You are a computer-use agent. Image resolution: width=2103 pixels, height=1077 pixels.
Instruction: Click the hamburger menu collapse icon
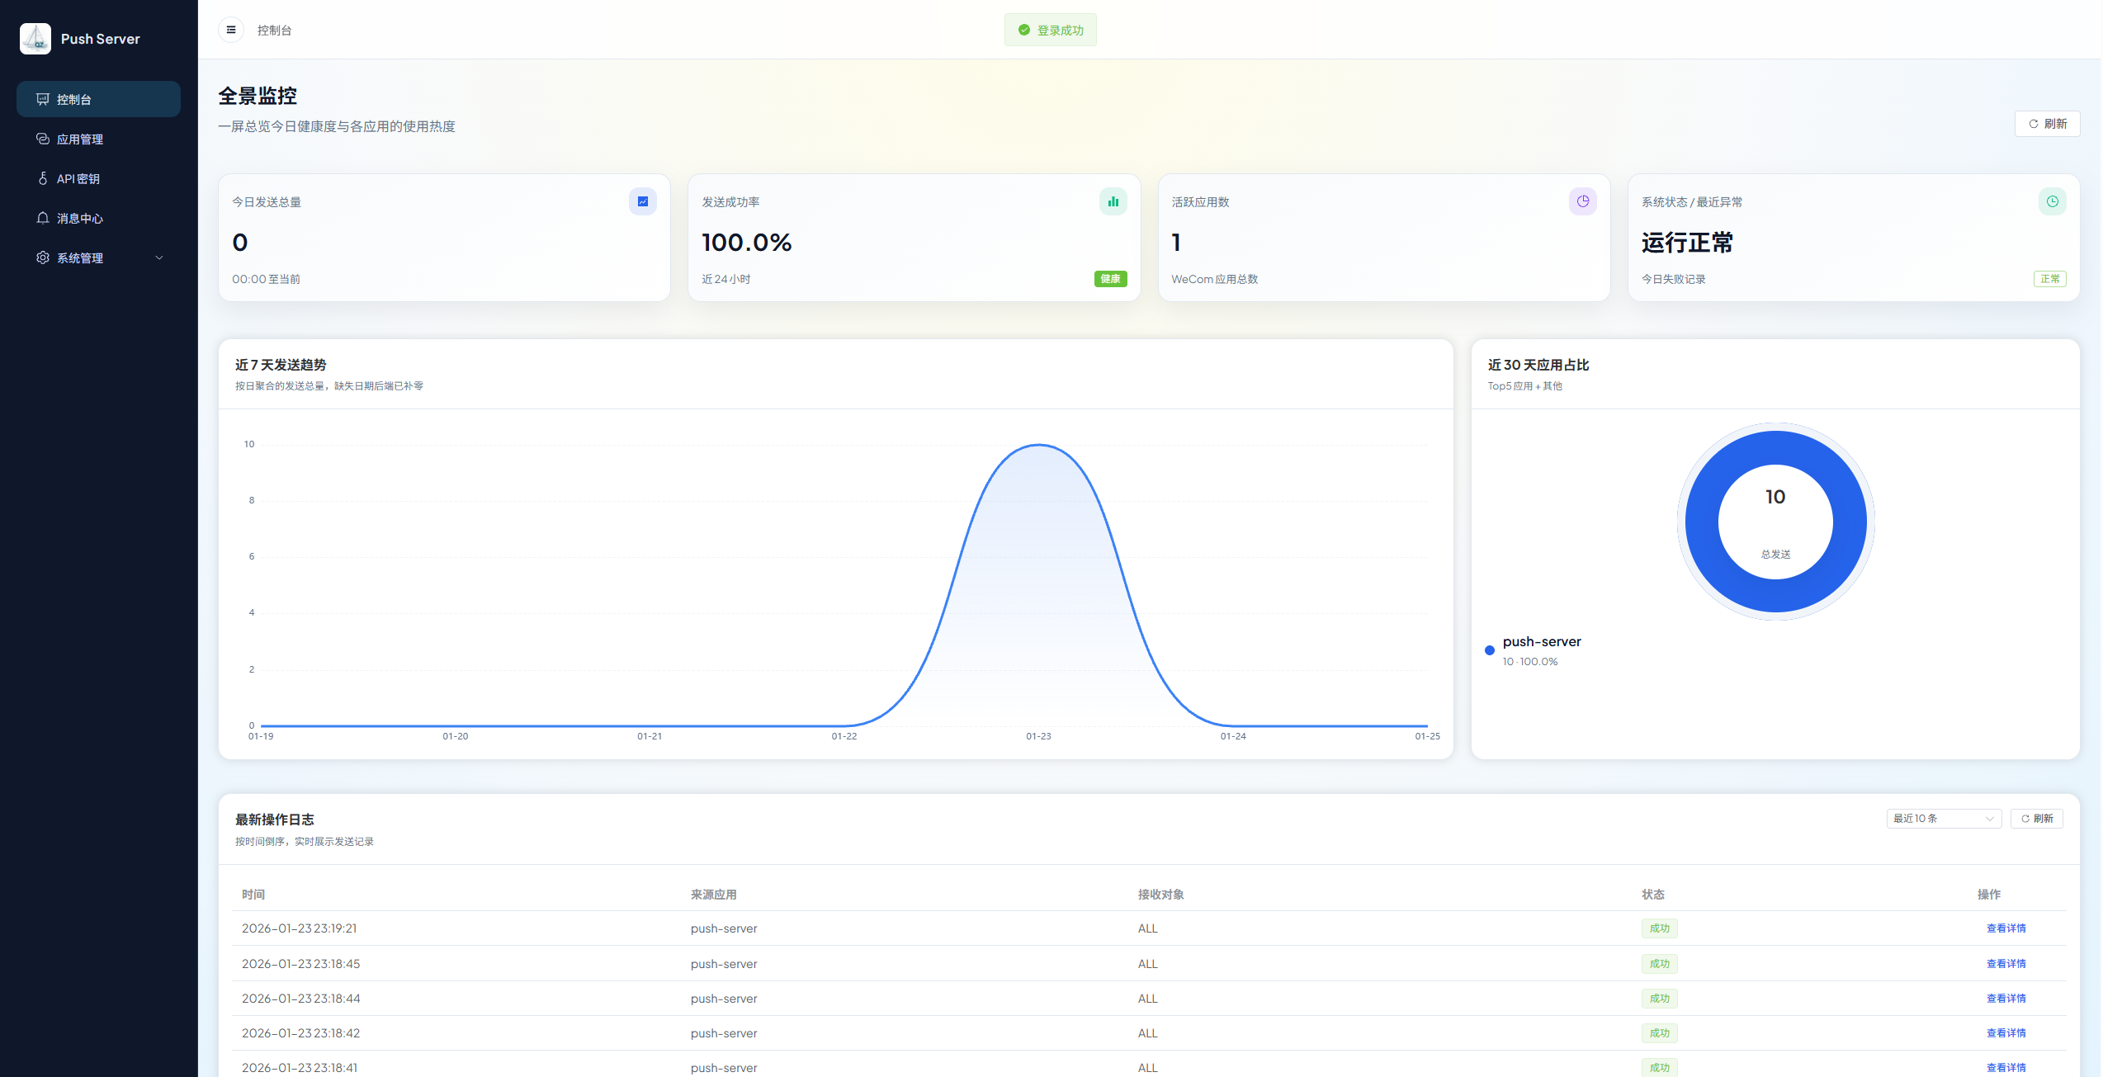[231, 30]
